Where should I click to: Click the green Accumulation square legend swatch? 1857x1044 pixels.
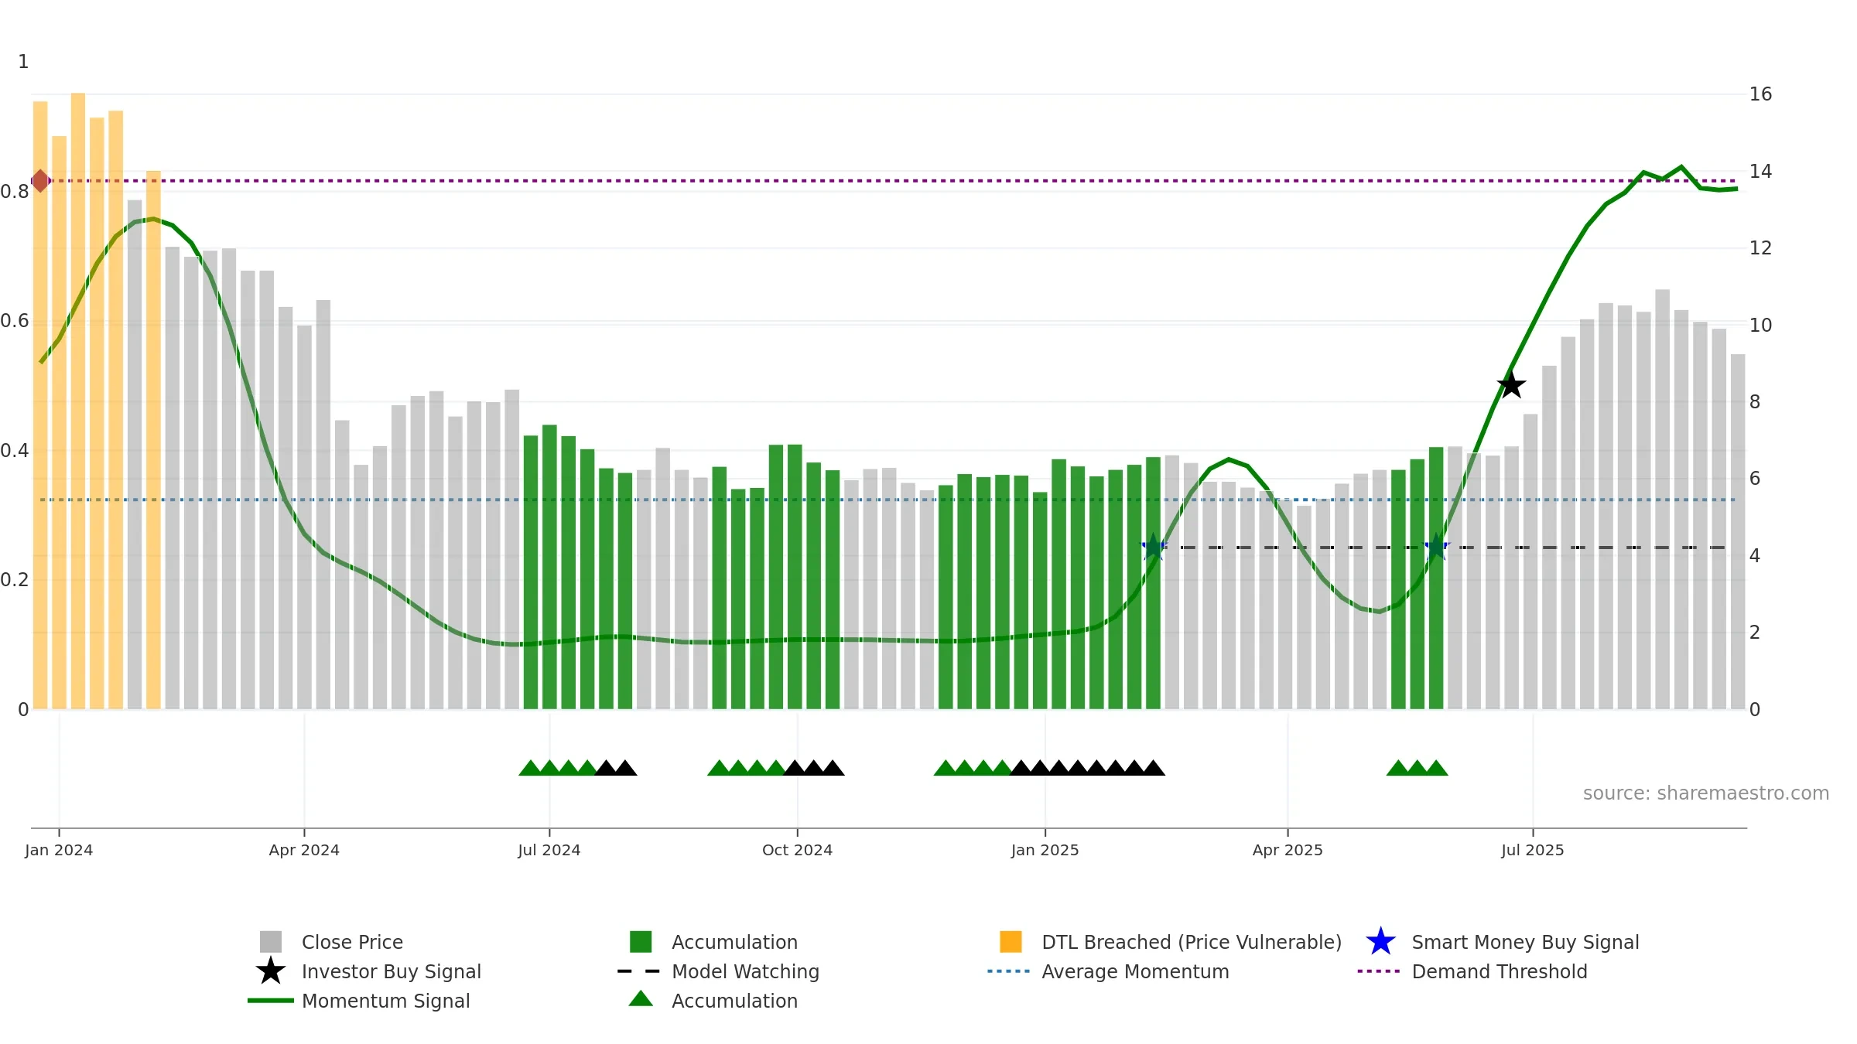(641, 941)
